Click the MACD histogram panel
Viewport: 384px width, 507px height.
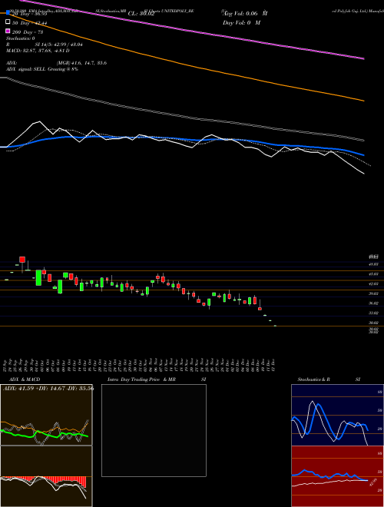(46, 476)
